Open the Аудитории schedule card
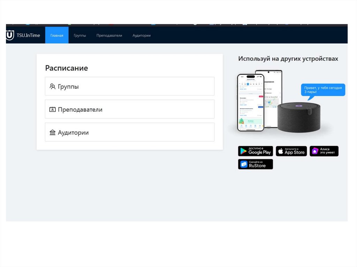 pos(130,132)
